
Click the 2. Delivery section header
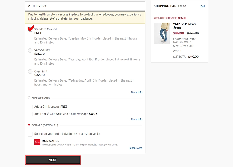(37, 6)
